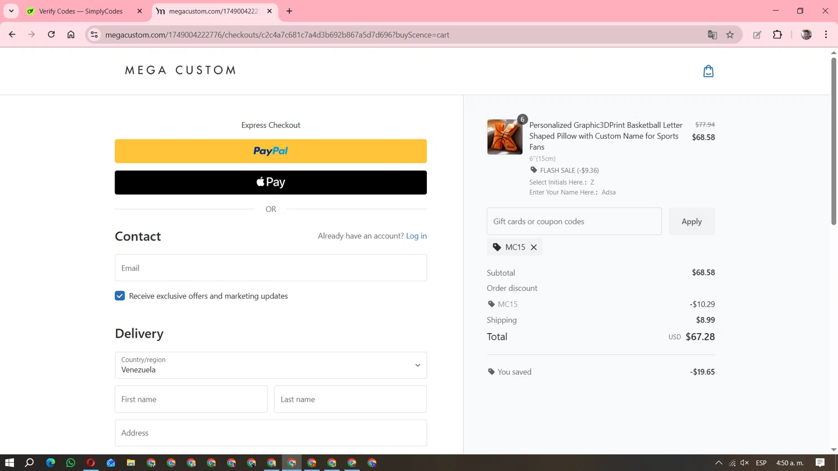Open the Wi-Fi network tray icon

[x=732, y=463]
